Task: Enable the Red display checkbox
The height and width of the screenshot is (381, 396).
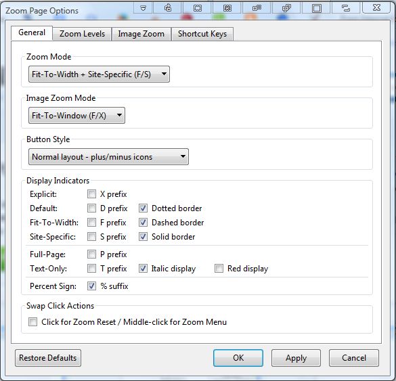Action: 219,269
